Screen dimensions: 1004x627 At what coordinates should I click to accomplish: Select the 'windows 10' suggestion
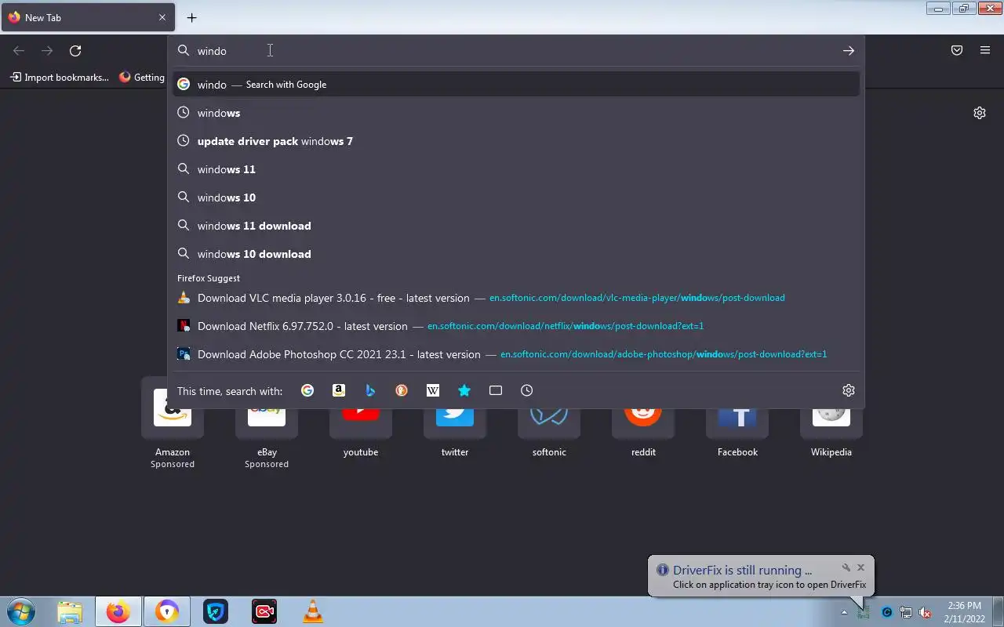point(516,198)
